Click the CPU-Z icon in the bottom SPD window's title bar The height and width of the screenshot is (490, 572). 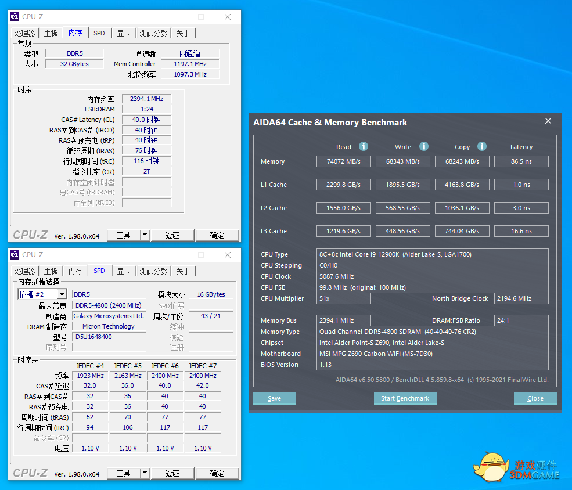point(15,255)
